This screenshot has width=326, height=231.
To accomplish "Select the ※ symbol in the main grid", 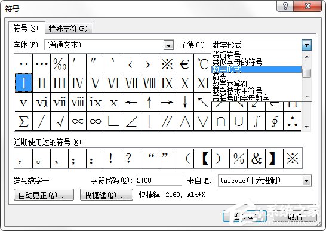I will tap(167, 64).
